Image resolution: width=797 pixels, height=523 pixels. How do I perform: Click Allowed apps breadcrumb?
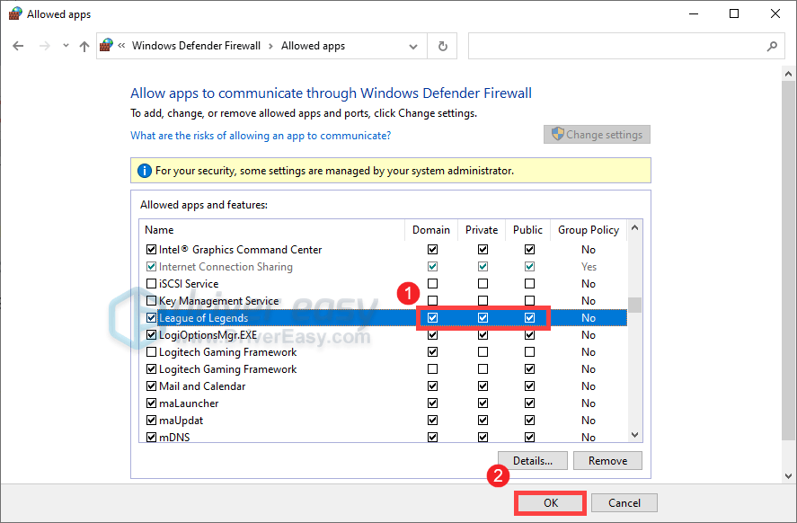point(313,46)
